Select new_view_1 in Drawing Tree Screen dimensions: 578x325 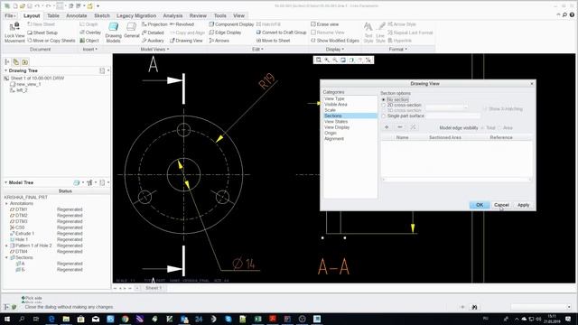click(28, 84)
